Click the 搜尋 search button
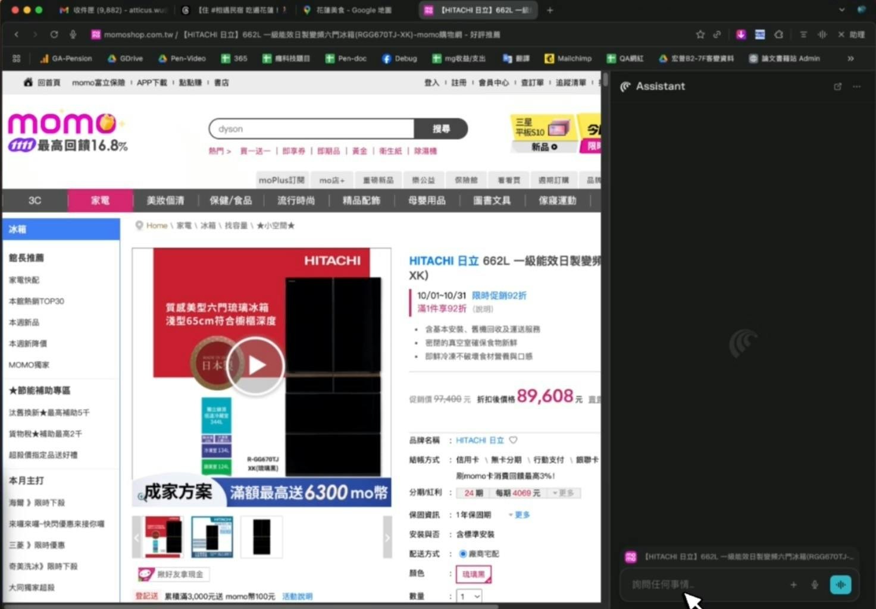Viewport: 876px width, 609px height. [x=440, y=128]
